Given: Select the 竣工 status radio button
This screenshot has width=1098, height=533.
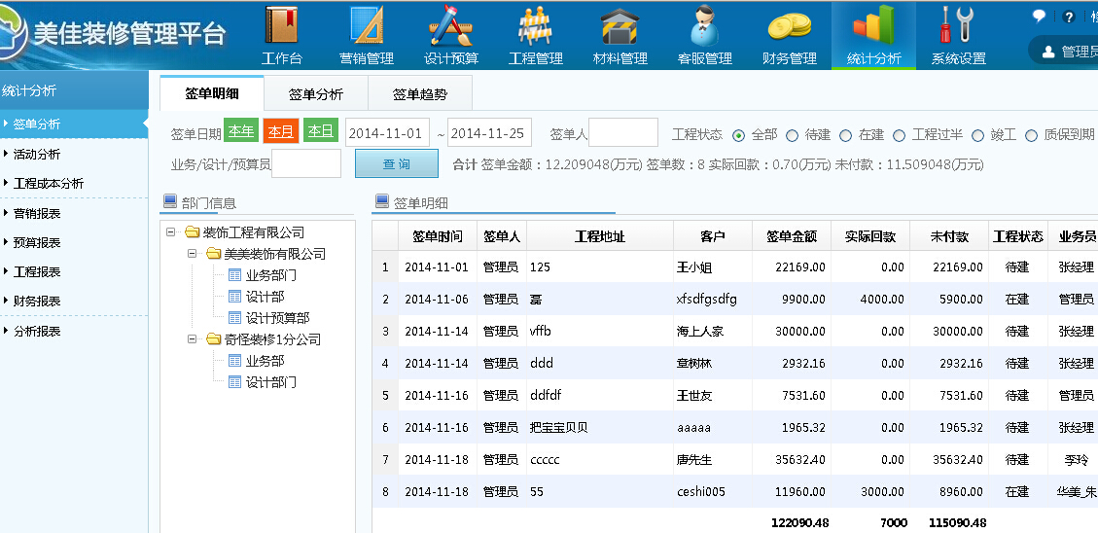Looking at the screenshot, I should pos(977,135).
